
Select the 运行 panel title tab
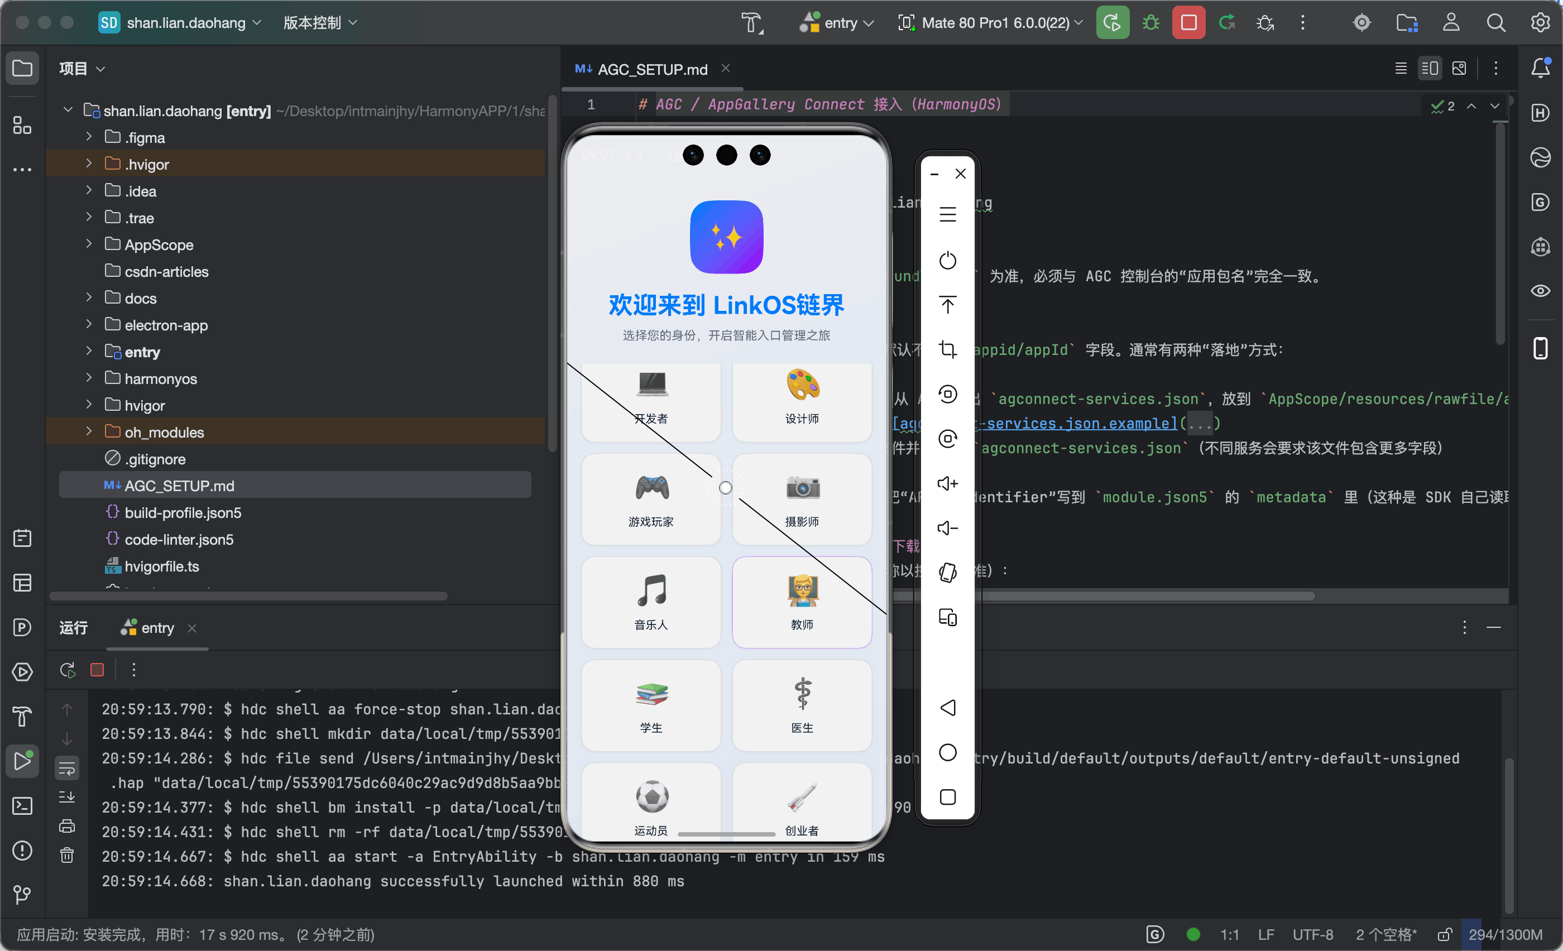pyautogui.click(x=74, y=628)
